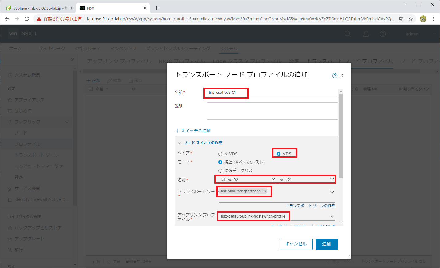Viewport: 440px width, 268px height.
Task: Click into the name field tnp-esxi-vds-01
Action: [x=272, y=93]
